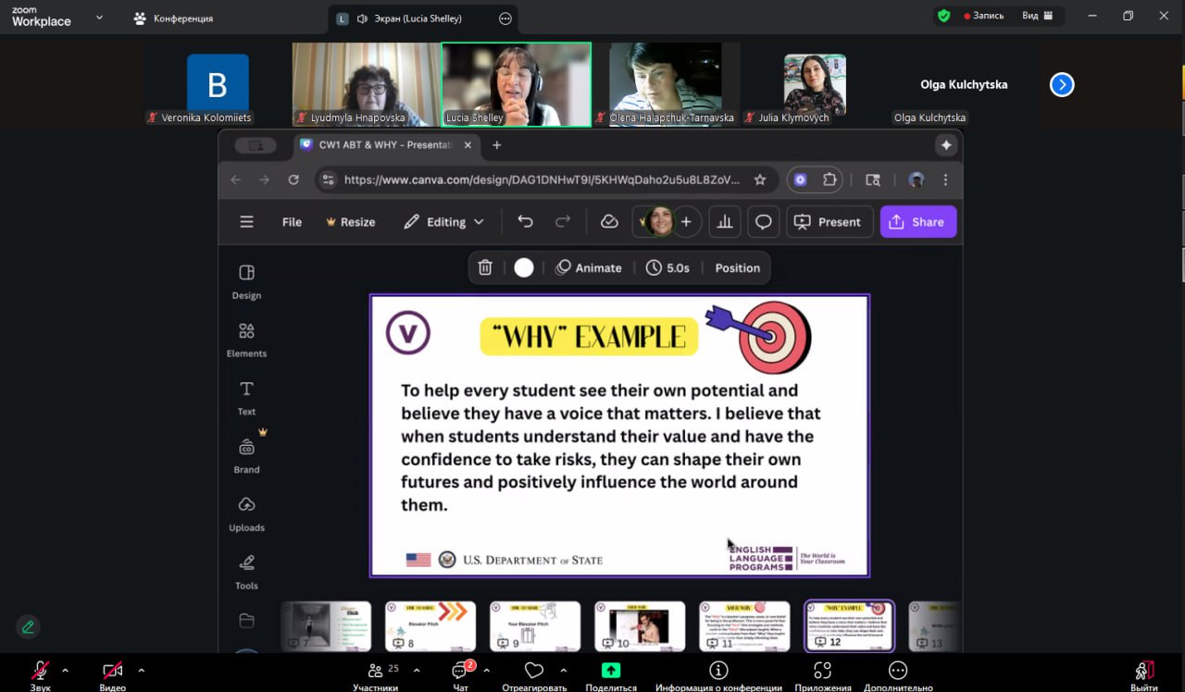Click the purple Share button
This screenshot has width=1185, height=692.
click(917, 222)
